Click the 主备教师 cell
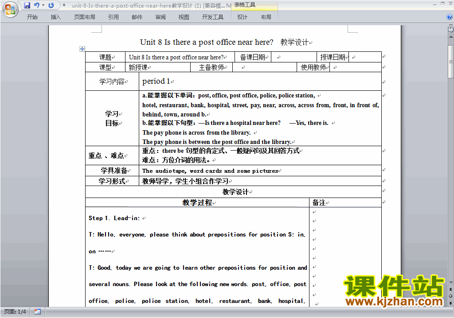Screen dimensions: 454x318 (211, 67)
